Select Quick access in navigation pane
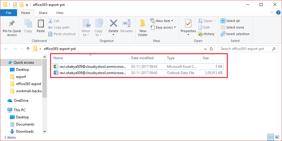The image size is (282, 141). (21, 62)
